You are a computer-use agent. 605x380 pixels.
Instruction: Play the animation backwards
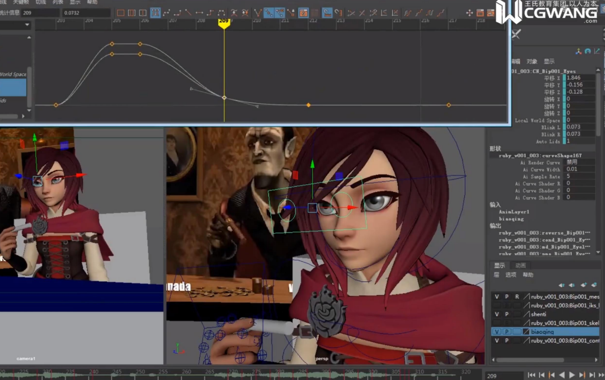click(562, 375)
